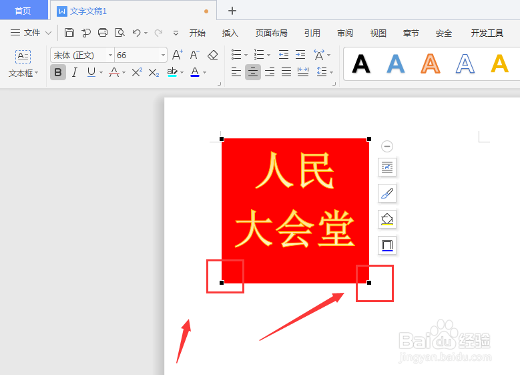Viewport: 520px width, 375px height.
Task: Open the underline style dropdown arrow
Action: pyautogui.click(x=101, y=72)
